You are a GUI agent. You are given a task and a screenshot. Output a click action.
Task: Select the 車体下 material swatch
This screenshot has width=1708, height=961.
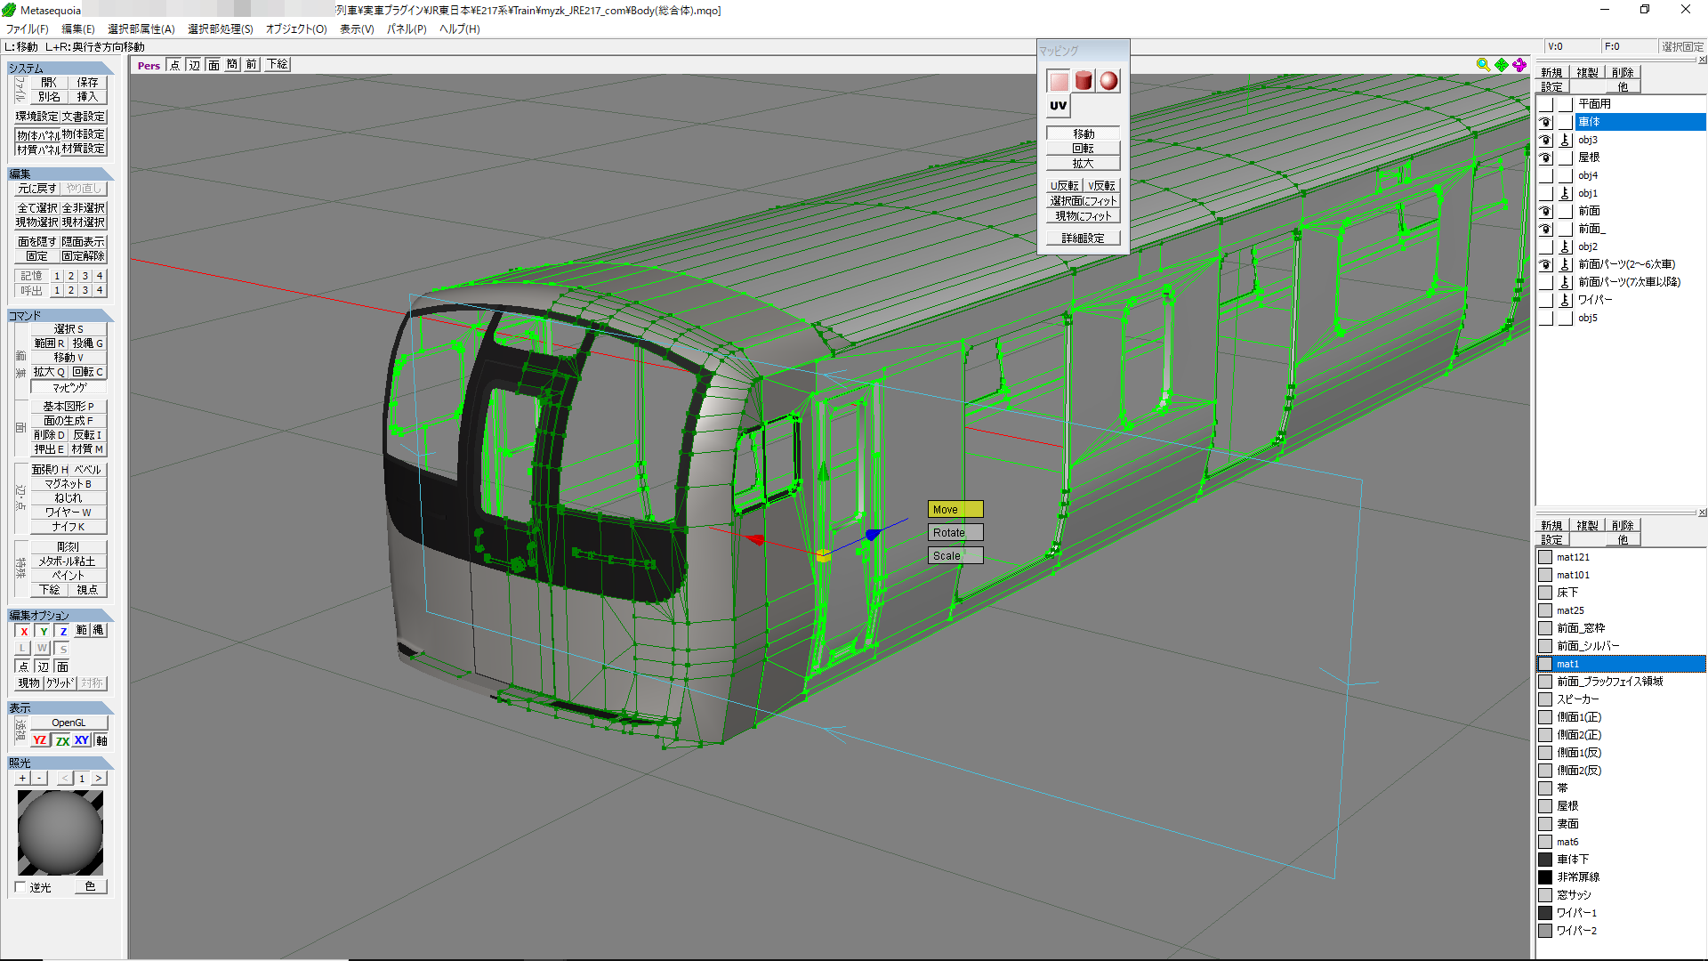(1545, 860)
